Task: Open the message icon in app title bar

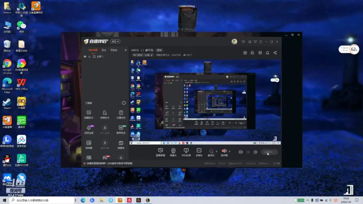Action: tap(243, 42)
